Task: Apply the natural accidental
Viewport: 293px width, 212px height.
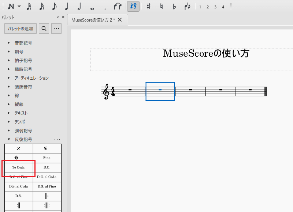Action: 162,7
